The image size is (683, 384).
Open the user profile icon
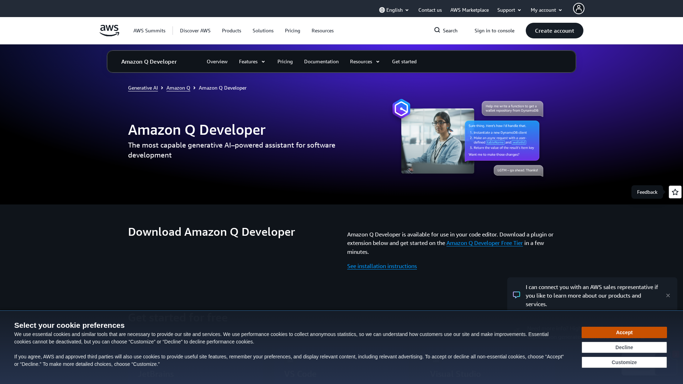click(x=578, y=9)
